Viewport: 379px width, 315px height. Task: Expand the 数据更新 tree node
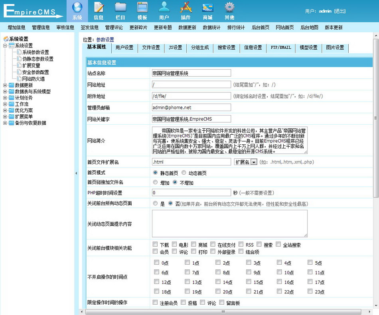(x=5, y=85)
